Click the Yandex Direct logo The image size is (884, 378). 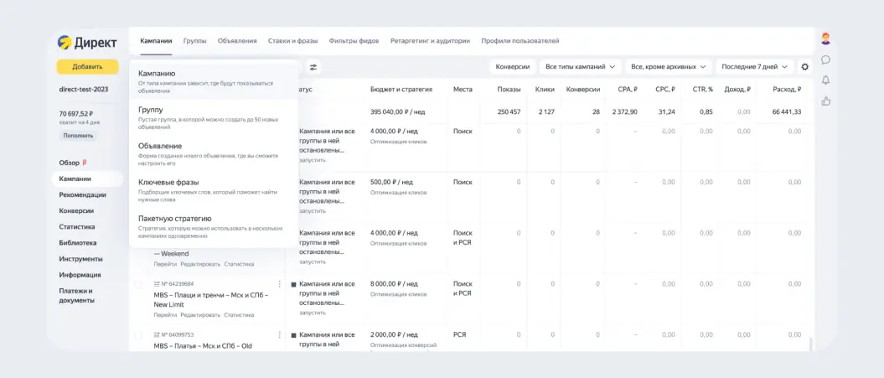click(87, 42)
